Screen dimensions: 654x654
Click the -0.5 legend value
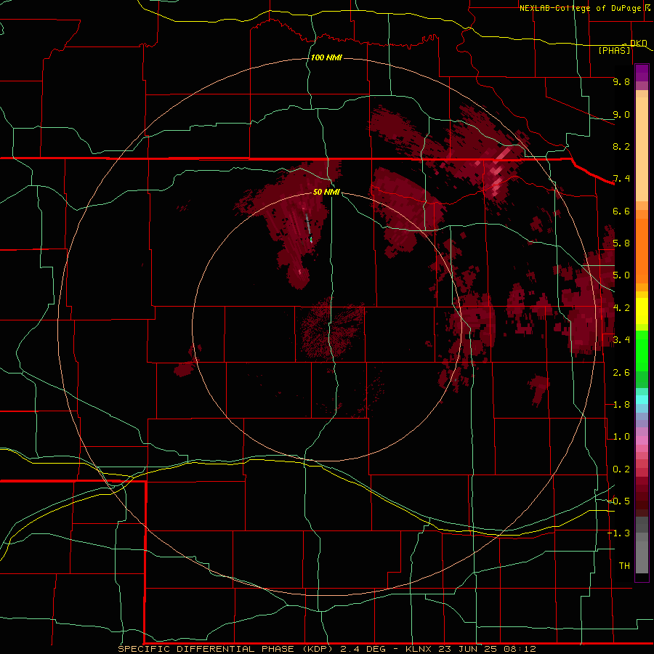(x=619, y=501)
